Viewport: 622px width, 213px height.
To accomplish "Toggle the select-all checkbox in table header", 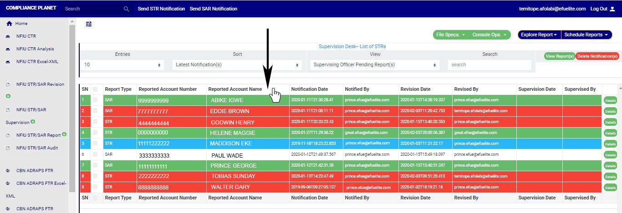I will [96, 89].
